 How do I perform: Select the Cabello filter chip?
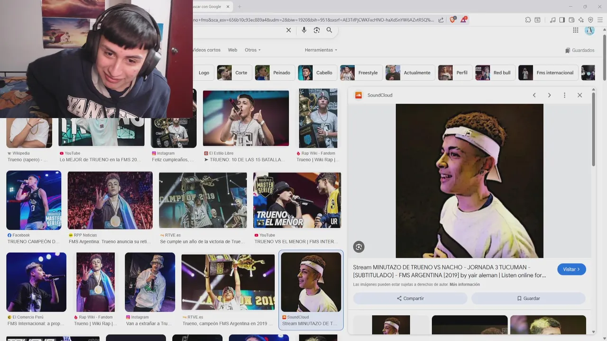(x=317, y=72)
